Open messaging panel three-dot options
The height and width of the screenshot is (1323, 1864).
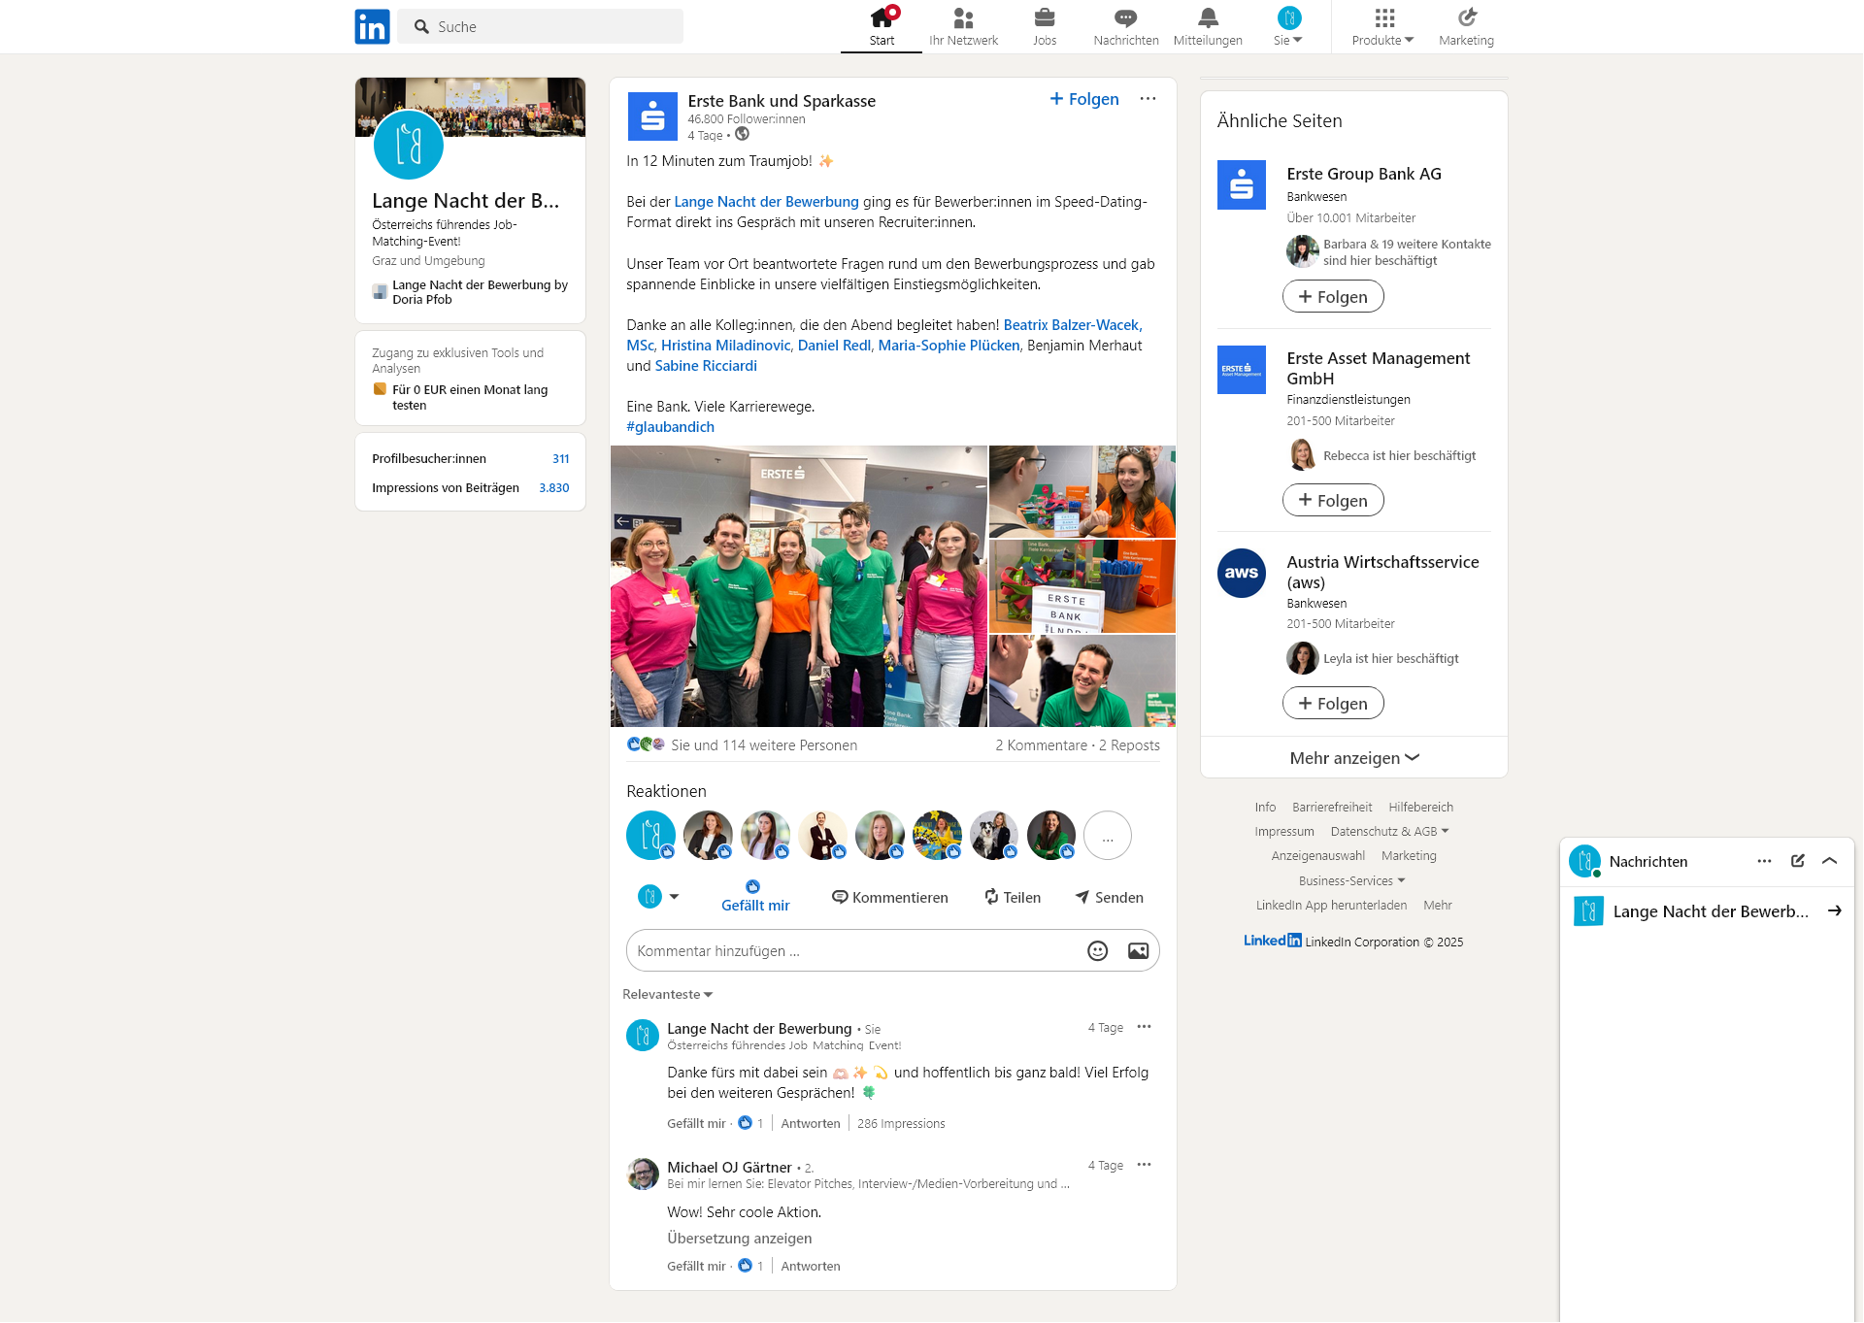pyautogui.click(x=1764, y=861)
